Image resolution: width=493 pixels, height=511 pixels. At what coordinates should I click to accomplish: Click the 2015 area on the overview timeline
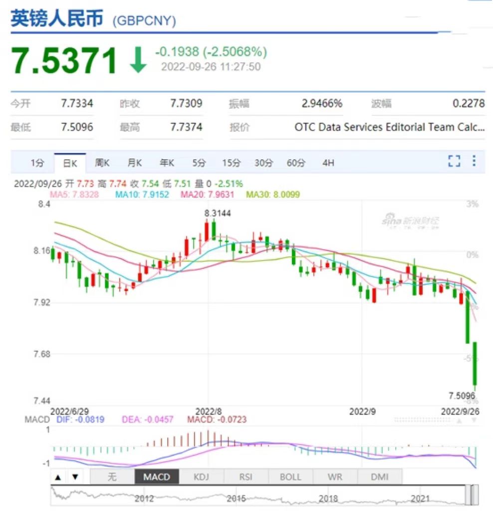point(236,498)
